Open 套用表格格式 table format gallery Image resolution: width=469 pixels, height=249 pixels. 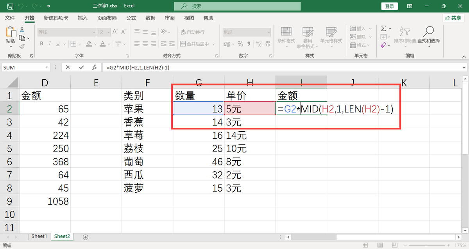pos(308,37)
